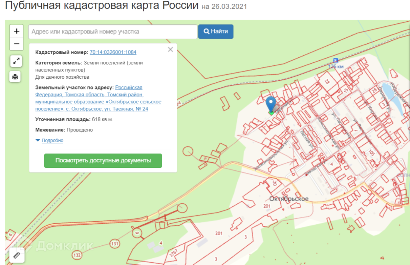Click the road marker 132 on map

(77, 255)
